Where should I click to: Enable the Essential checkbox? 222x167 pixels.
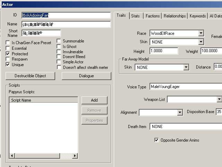point(8,48)
